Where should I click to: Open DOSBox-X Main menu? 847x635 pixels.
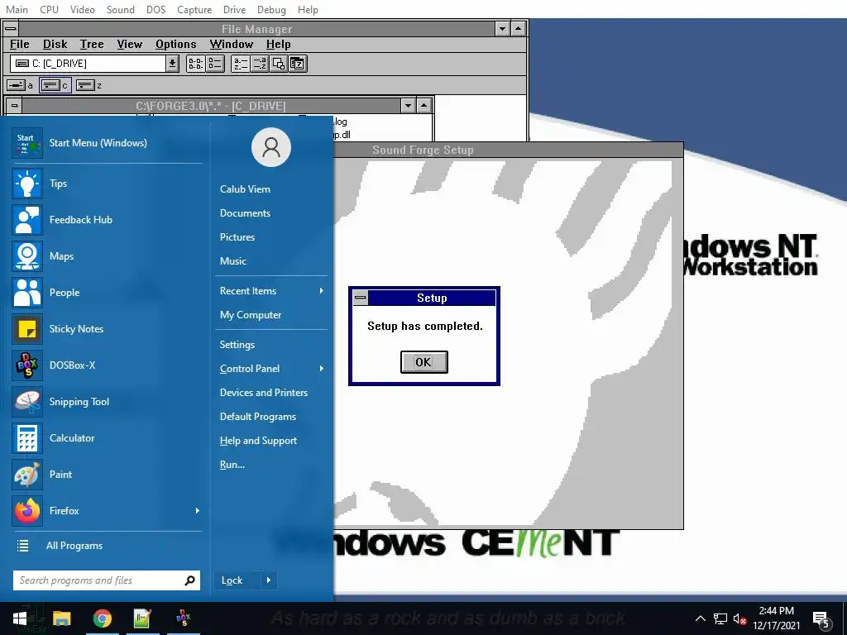click(17, 9)
